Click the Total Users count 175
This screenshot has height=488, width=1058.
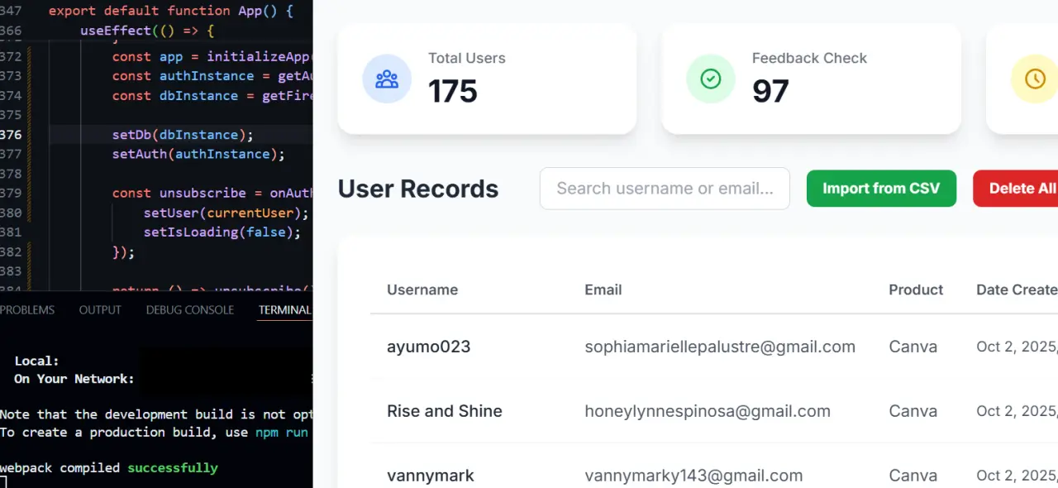(x=453, y=91)
